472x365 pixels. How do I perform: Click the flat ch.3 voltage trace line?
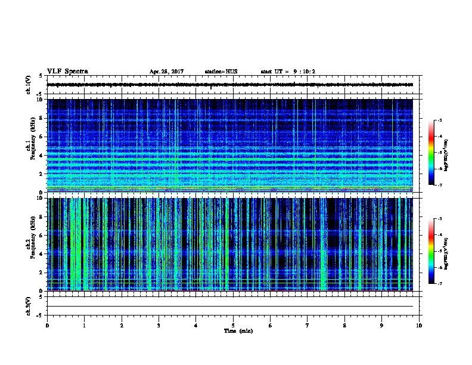[230, 307]
